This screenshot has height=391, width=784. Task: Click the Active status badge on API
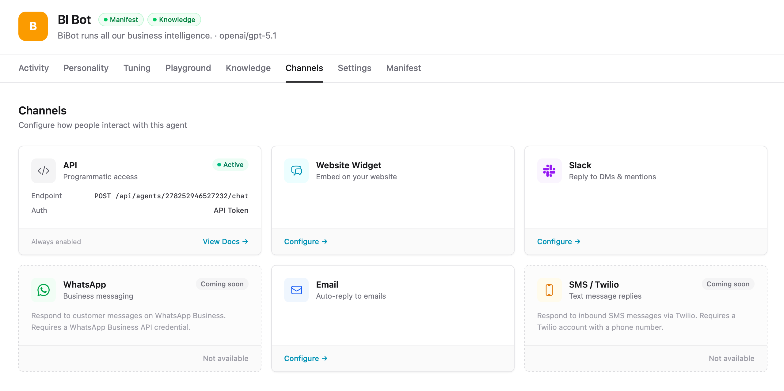tap(230, 165)
